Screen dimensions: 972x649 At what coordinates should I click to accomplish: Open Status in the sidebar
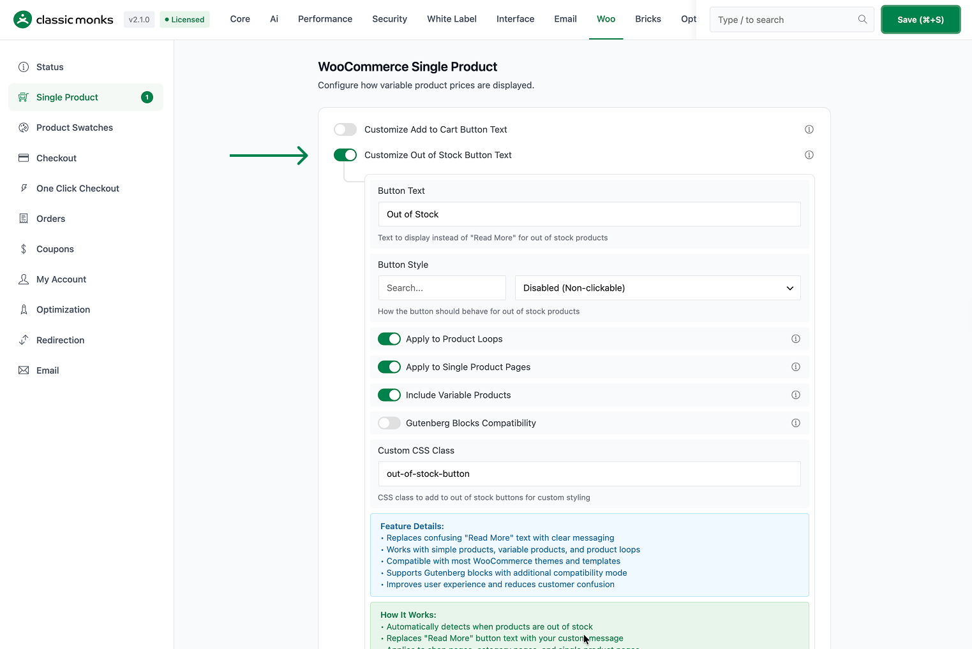(x=86, y=67)
